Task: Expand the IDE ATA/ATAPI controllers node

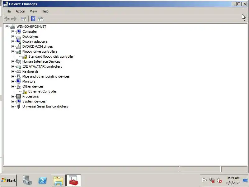Action: (x=13, y=66)
